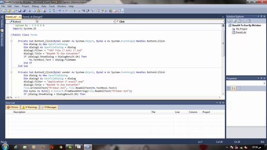Click the Save All toolbar icon

click(x=24, y=11)
